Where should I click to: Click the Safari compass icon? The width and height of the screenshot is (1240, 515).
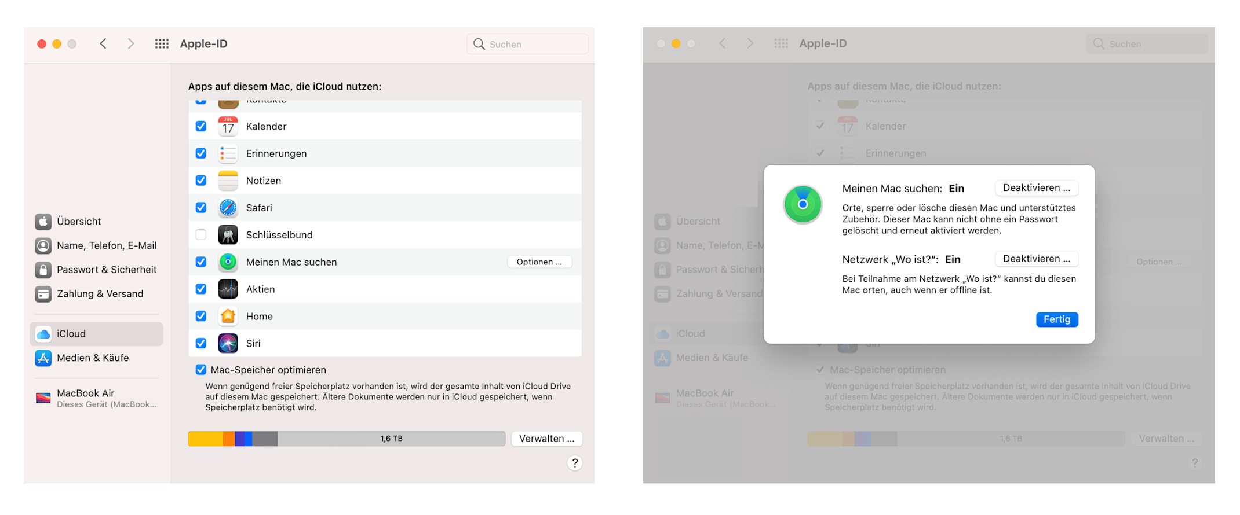228,208
